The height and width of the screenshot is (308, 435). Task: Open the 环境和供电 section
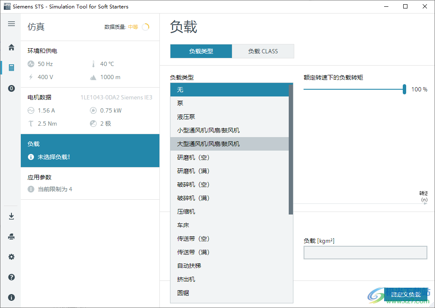pos(90,64)
